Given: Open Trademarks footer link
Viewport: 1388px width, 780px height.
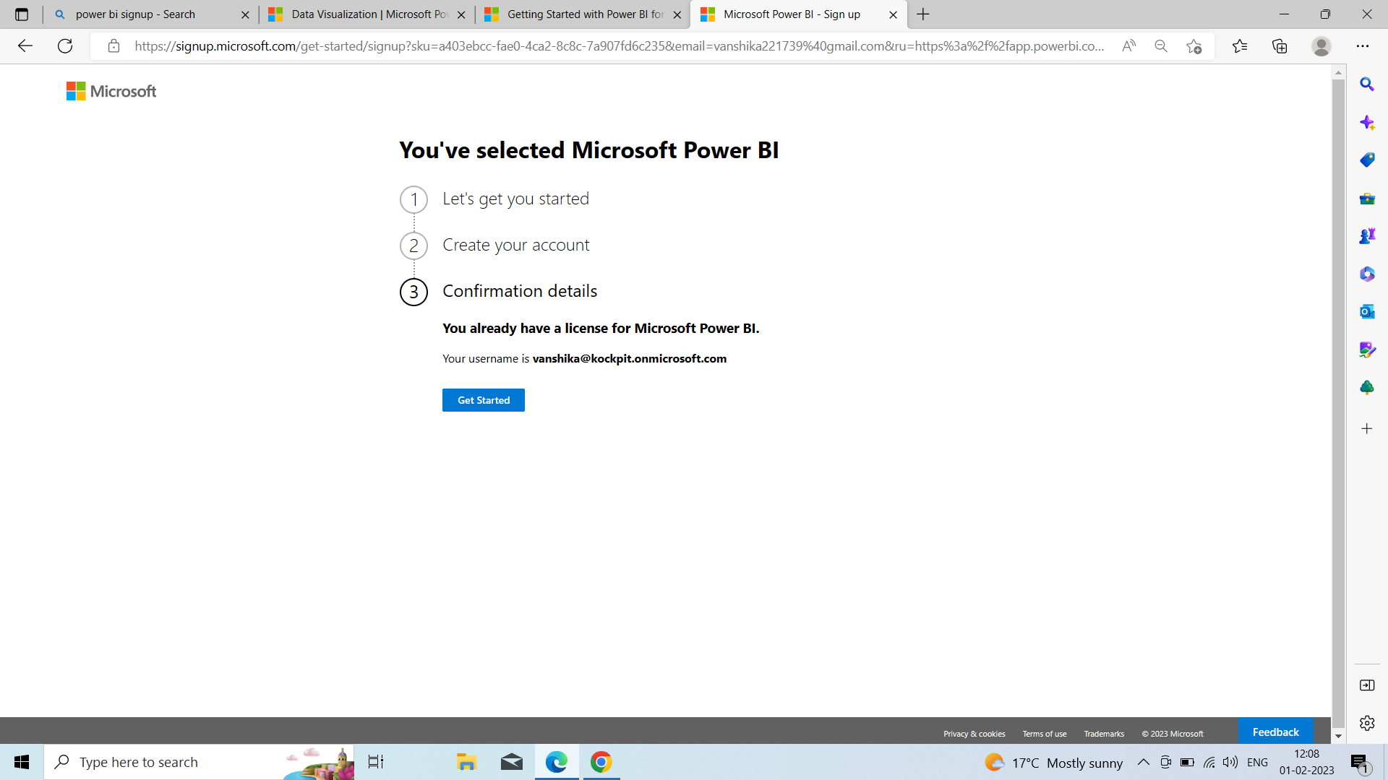Looking at the screenshot, I should pyautogui.click(x=1104, y=734).
